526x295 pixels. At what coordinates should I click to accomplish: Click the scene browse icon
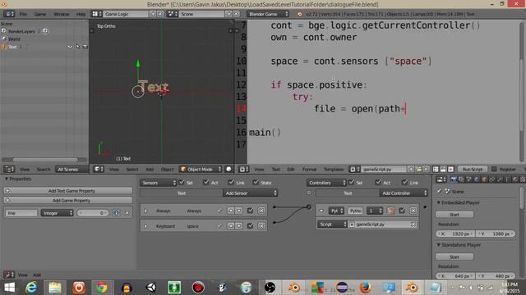(173, 14)
